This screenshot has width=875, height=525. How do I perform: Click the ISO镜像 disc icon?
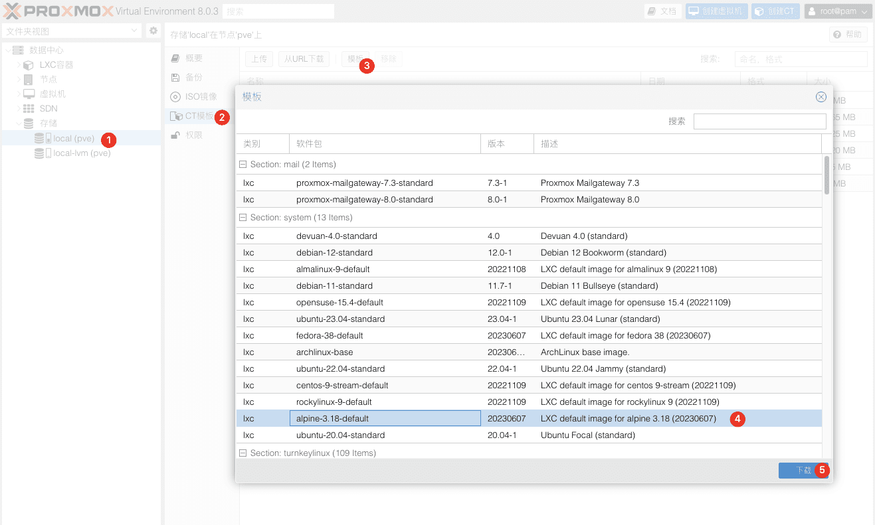(x=175, y=97)
